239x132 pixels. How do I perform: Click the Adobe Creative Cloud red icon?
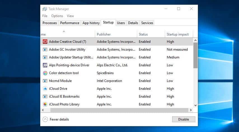pyautogui.click(x=45, y=42)
